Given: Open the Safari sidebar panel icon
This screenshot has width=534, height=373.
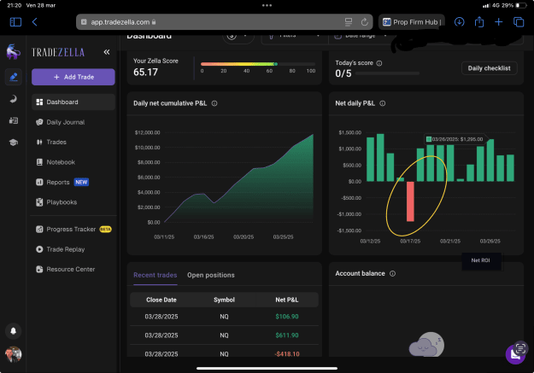Looking at the screenshot, I should [x=15, y=22].
